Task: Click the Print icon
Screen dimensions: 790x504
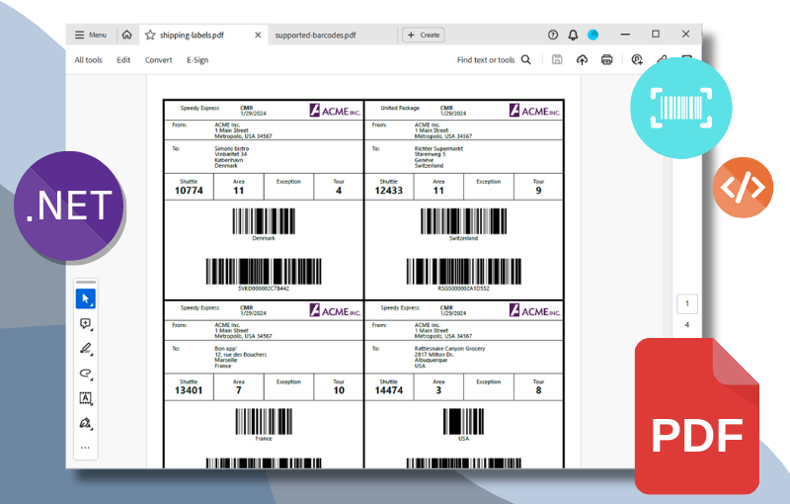Action: coord(606,60)
